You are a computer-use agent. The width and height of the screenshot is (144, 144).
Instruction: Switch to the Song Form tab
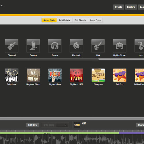pyautogui.click(x=95, y=20)
